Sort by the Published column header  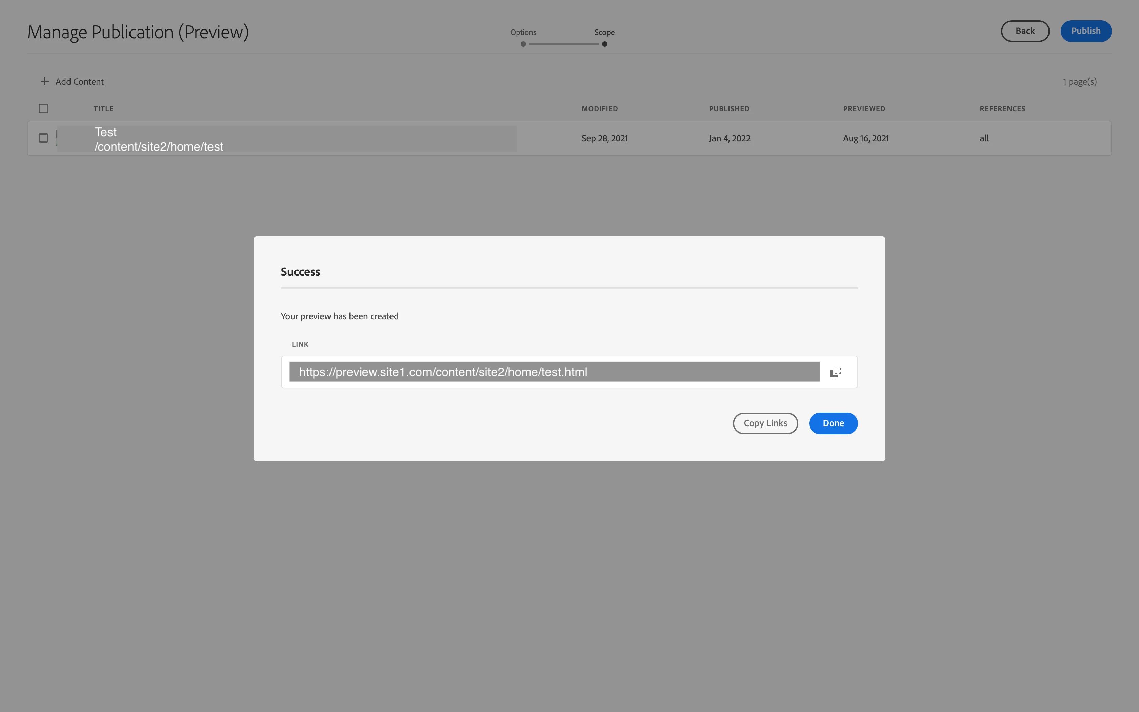[x=728, y=109]
